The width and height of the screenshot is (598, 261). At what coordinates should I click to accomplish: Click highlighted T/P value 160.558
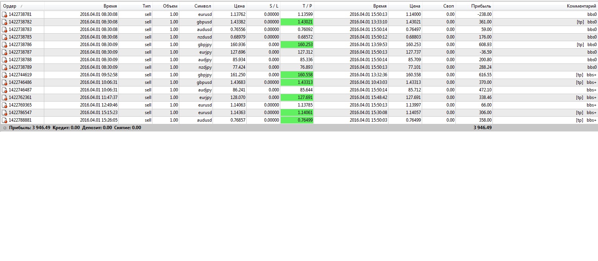click(297, 75)
